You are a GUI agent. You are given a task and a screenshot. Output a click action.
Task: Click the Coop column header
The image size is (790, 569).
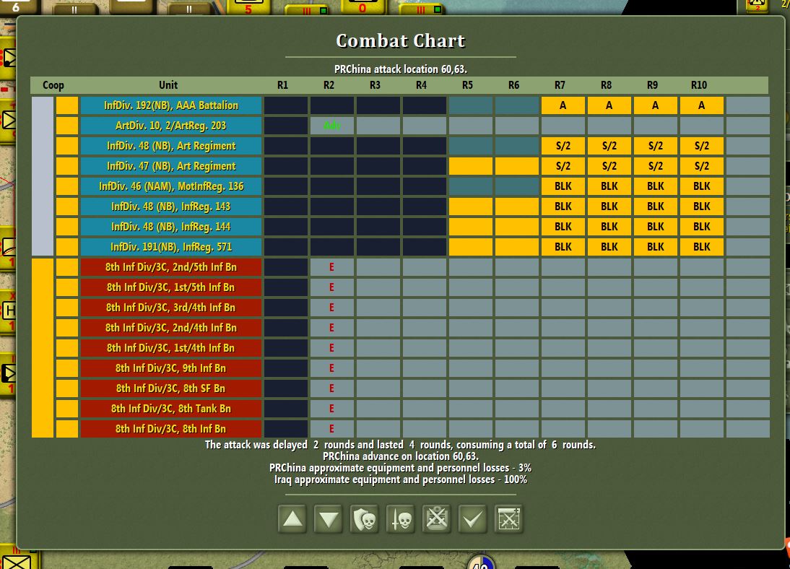tap(53, 85)
